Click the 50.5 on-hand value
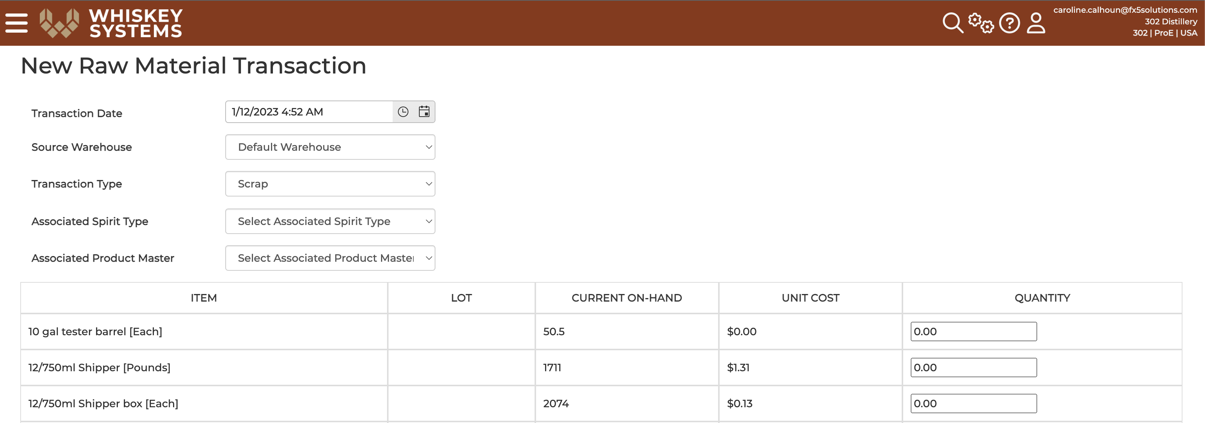 tap(554, 331)
